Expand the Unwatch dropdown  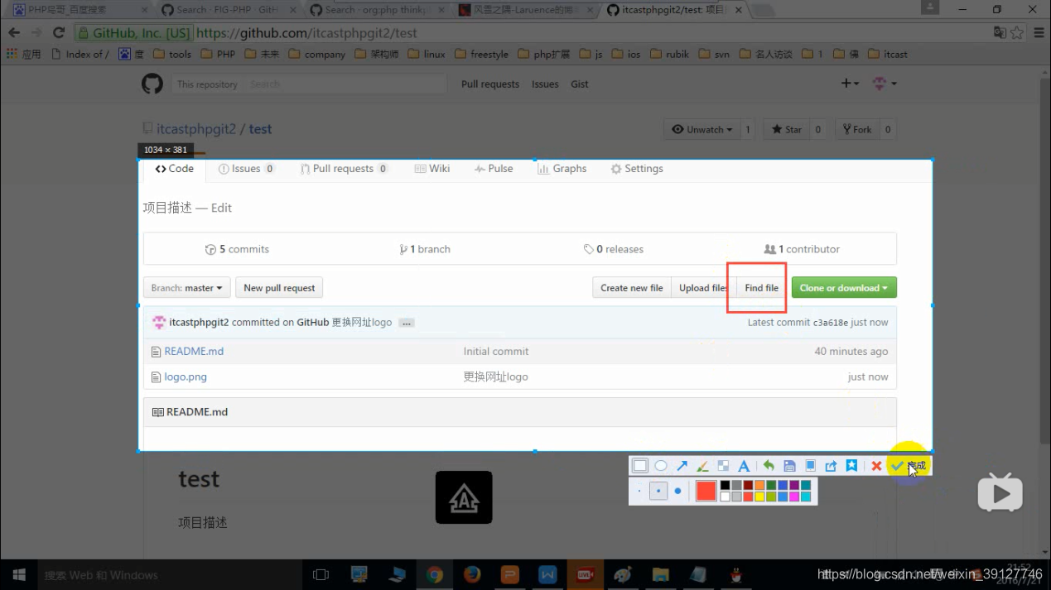[x=702, y=130]
